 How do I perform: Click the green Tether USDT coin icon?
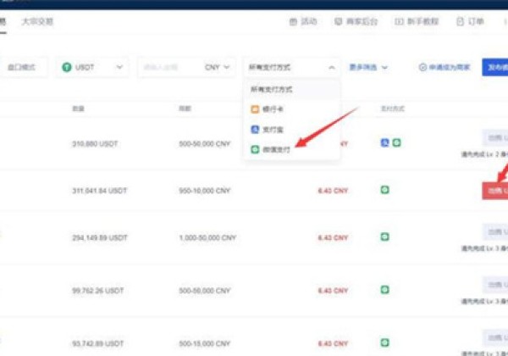67,68
